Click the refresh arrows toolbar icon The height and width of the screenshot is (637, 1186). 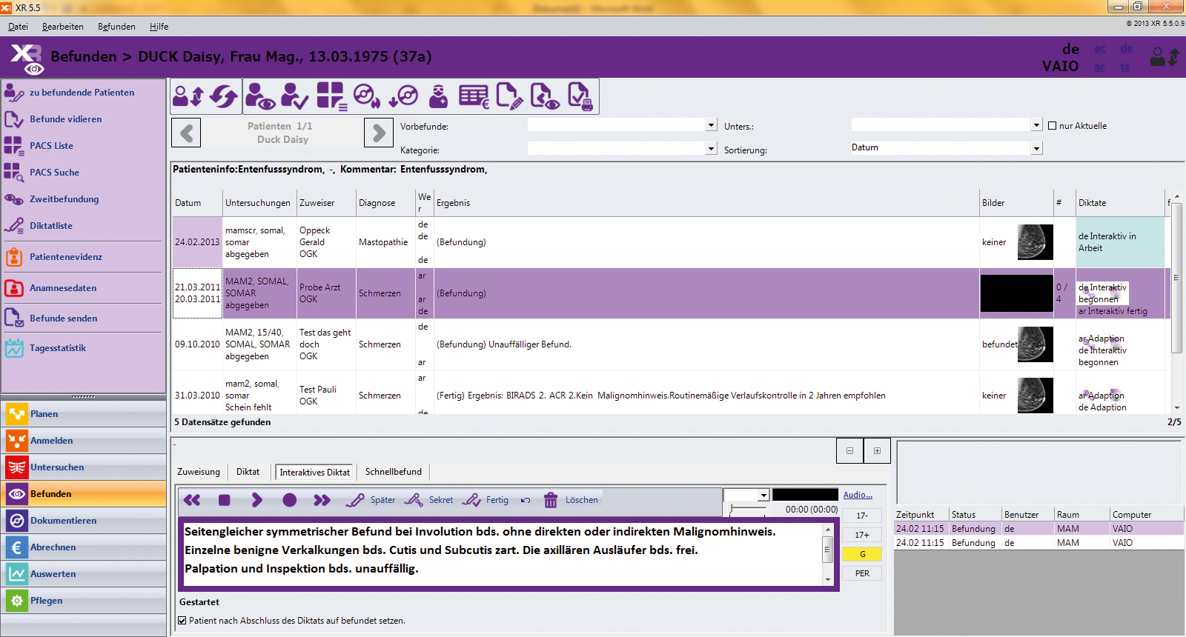tap(224, 96)
